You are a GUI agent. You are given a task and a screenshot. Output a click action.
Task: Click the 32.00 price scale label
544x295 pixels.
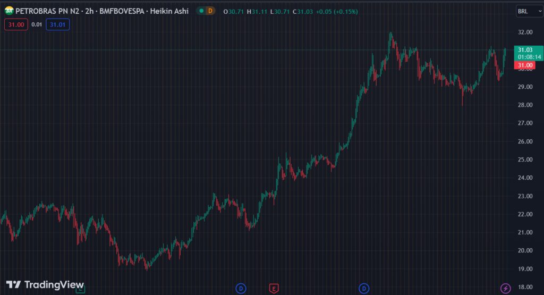pyautogui.click(x=525, y=32)
